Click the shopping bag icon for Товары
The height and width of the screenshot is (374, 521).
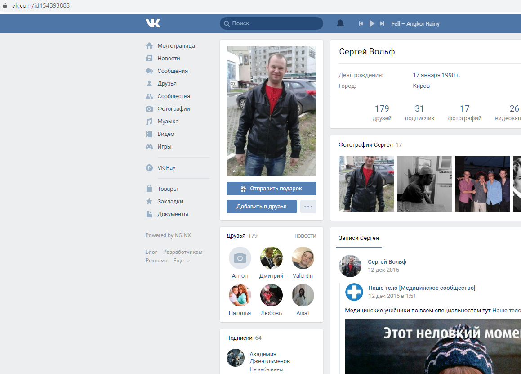149,189
